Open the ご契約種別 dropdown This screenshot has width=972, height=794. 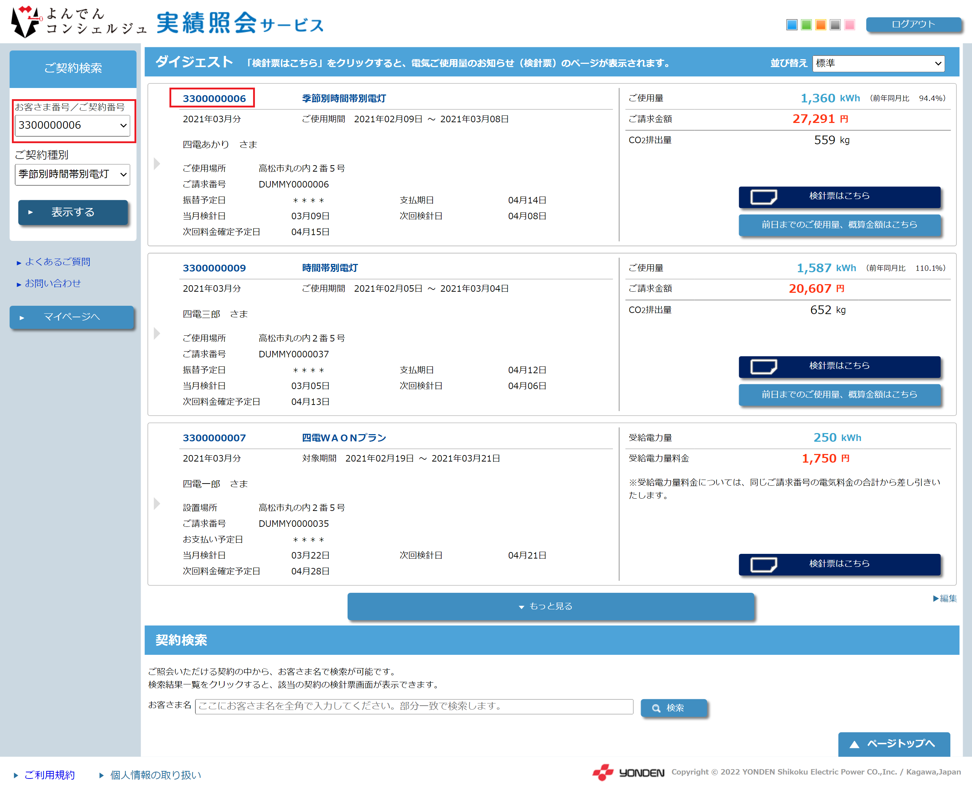72,174
